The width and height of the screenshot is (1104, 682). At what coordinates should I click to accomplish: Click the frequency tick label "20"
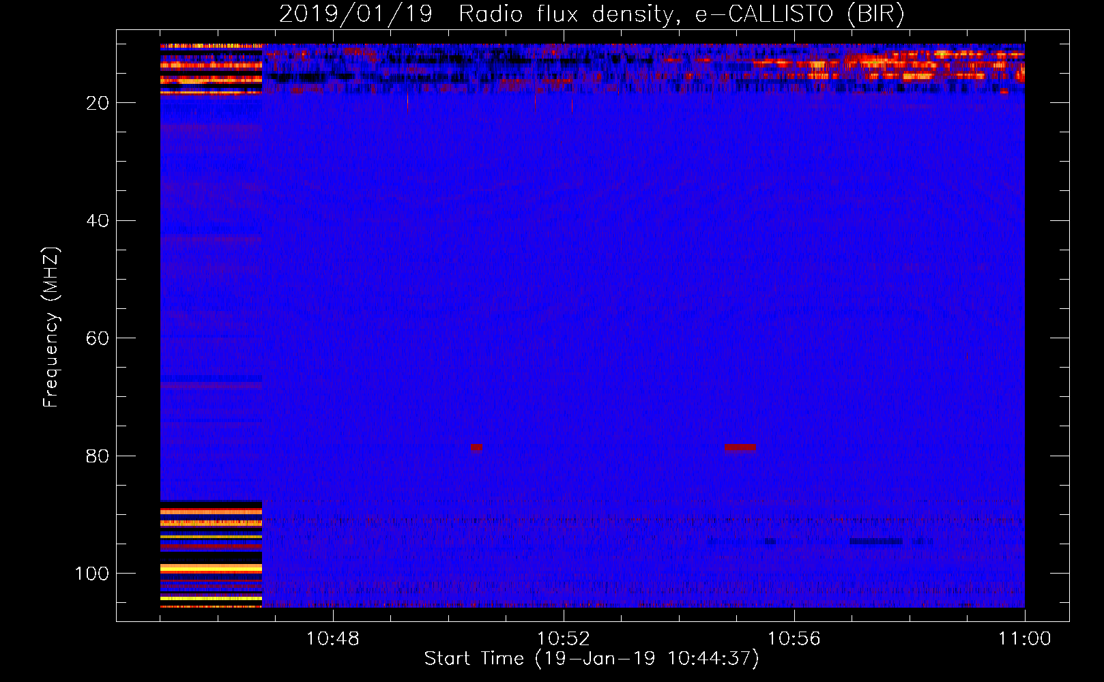point(98,103)
